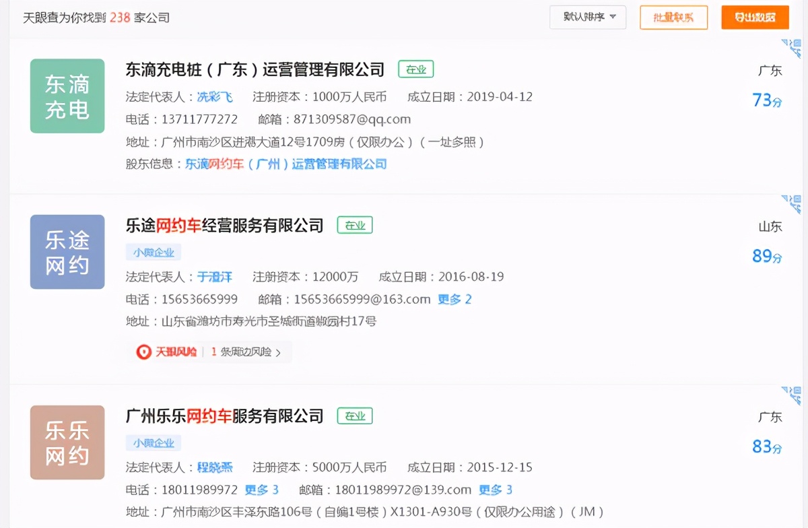808x528 pixels.
Task: Click the 238 result count
Action: point(120,18)
